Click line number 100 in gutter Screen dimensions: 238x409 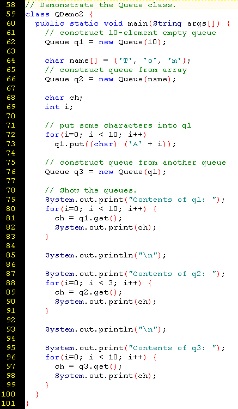pyautogui.click(x=9, y=394)
